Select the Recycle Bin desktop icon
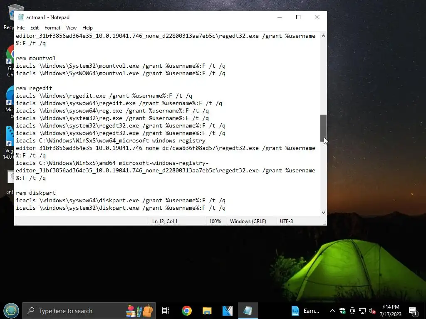426x319 pixels. (x=10, y=17)
